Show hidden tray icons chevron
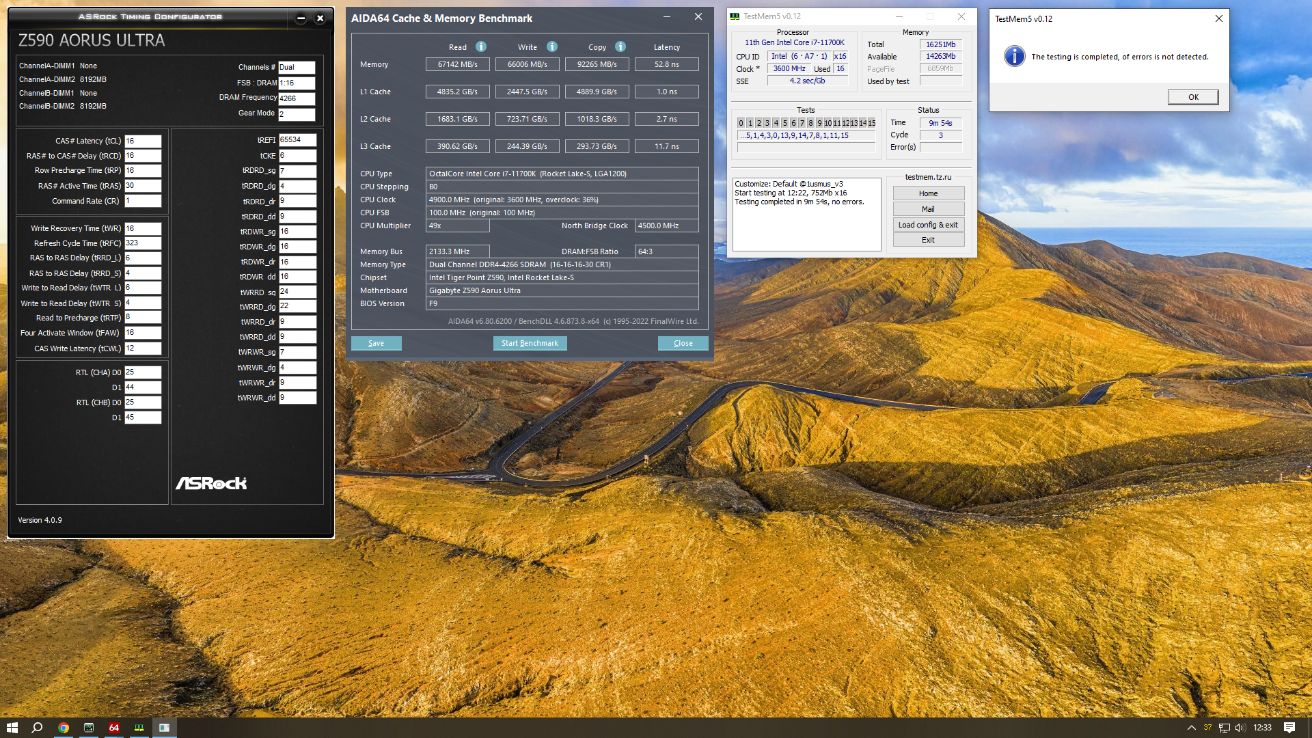 click(1192, 728)
